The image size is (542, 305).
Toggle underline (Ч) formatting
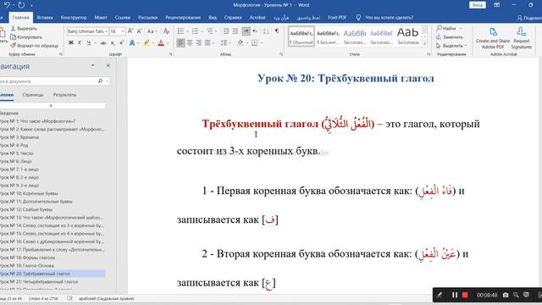[x=88, y=43]
